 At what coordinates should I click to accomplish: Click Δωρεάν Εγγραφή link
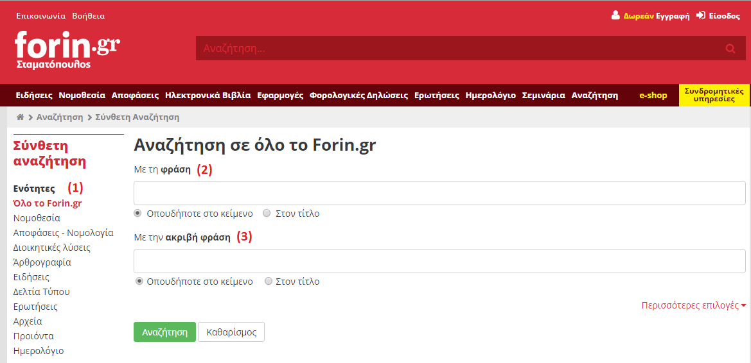pos(657,16)
